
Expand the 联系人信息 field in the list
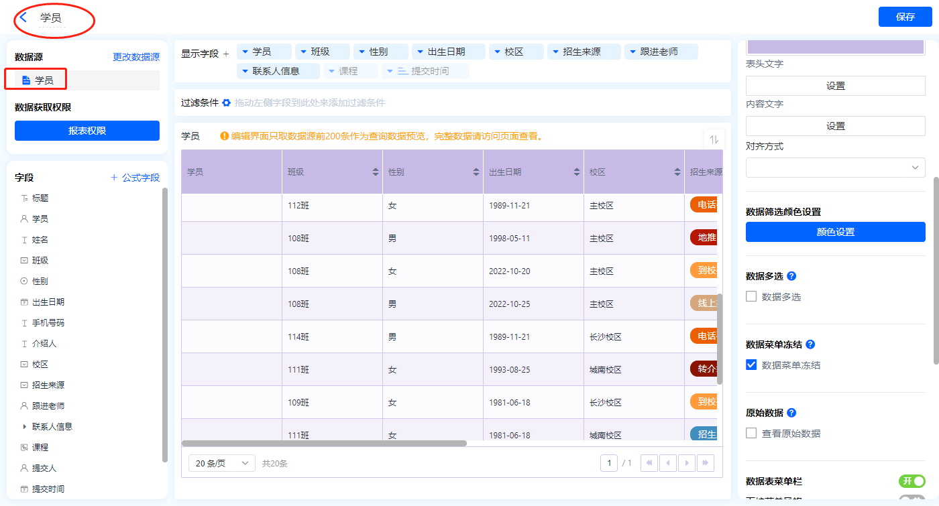pos(25,426)
